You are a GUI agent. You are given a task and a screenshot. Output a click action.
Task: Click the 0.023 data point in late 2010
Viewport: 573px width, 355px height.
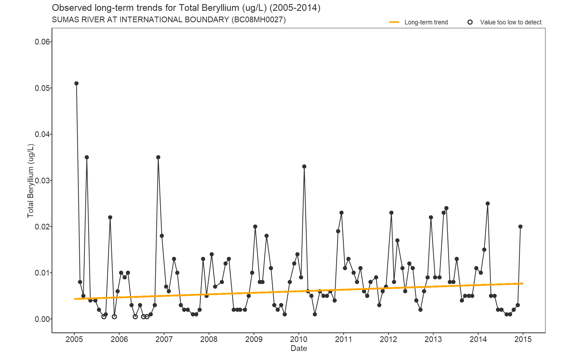point(341,213)
